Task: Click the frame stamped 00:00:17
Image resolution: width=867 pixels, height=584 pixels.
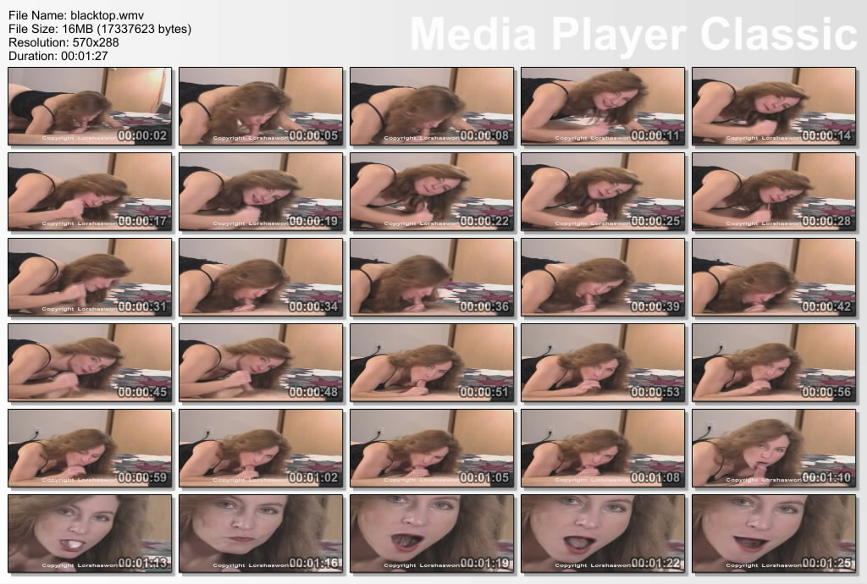Action: (90, 192)
